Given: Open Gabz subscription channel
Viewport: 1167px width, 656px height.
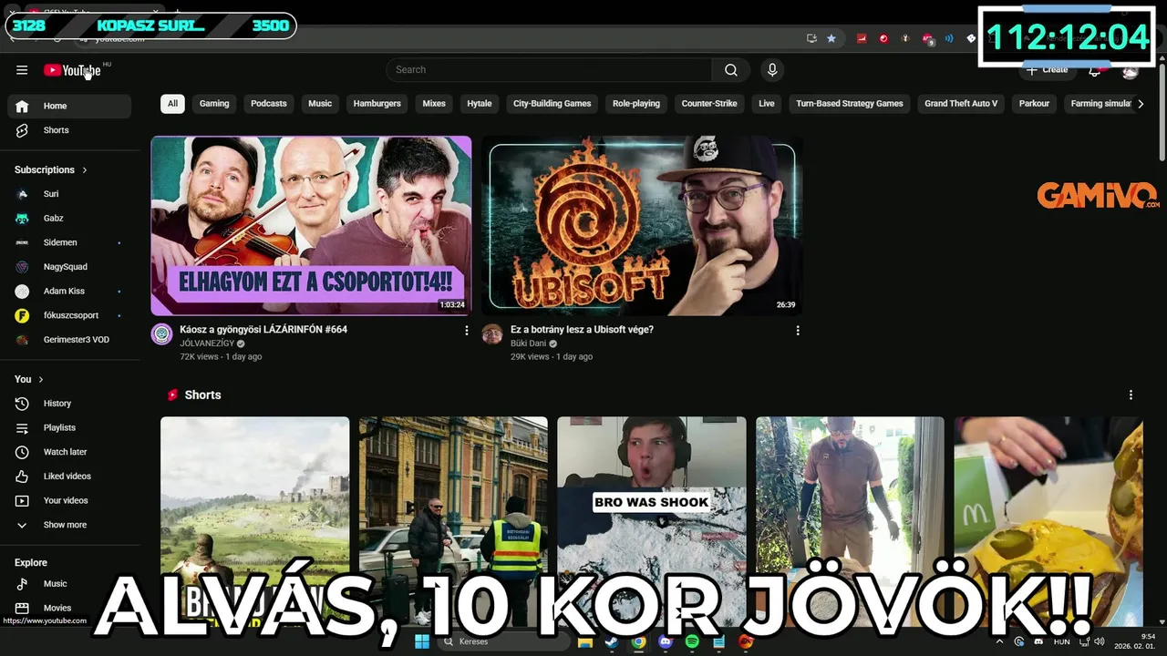Looking at the screenshot, I should click(x=69, y=219).
